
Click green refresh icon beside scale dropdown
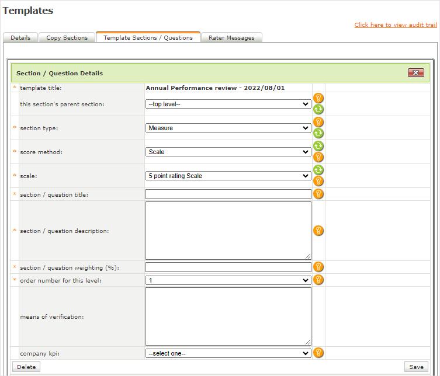pyautogui.click(x=318, y=170)
